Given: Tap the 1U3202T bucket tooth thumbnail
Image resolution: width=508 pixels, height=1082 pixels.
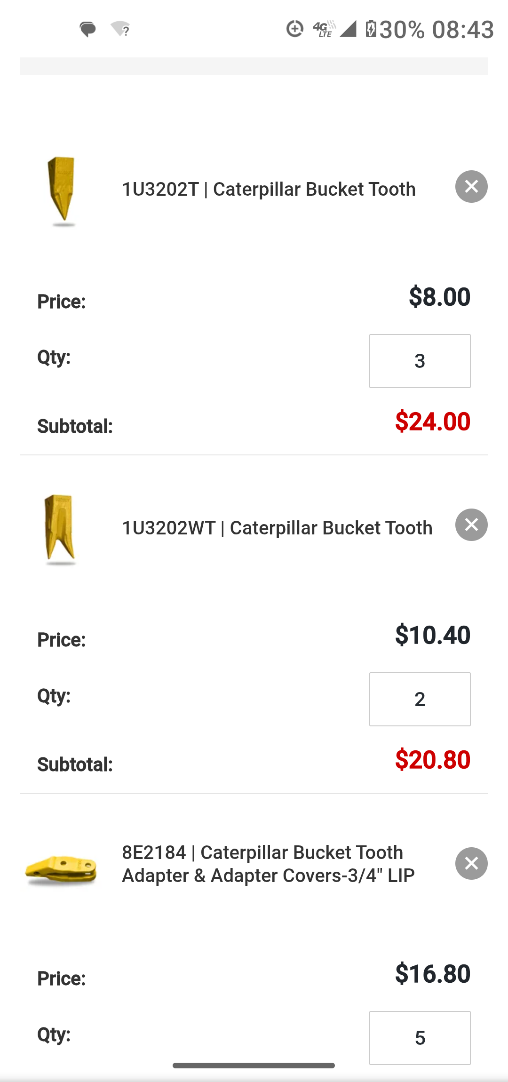Looking at the screenshot, I should (x=62, y=190).
